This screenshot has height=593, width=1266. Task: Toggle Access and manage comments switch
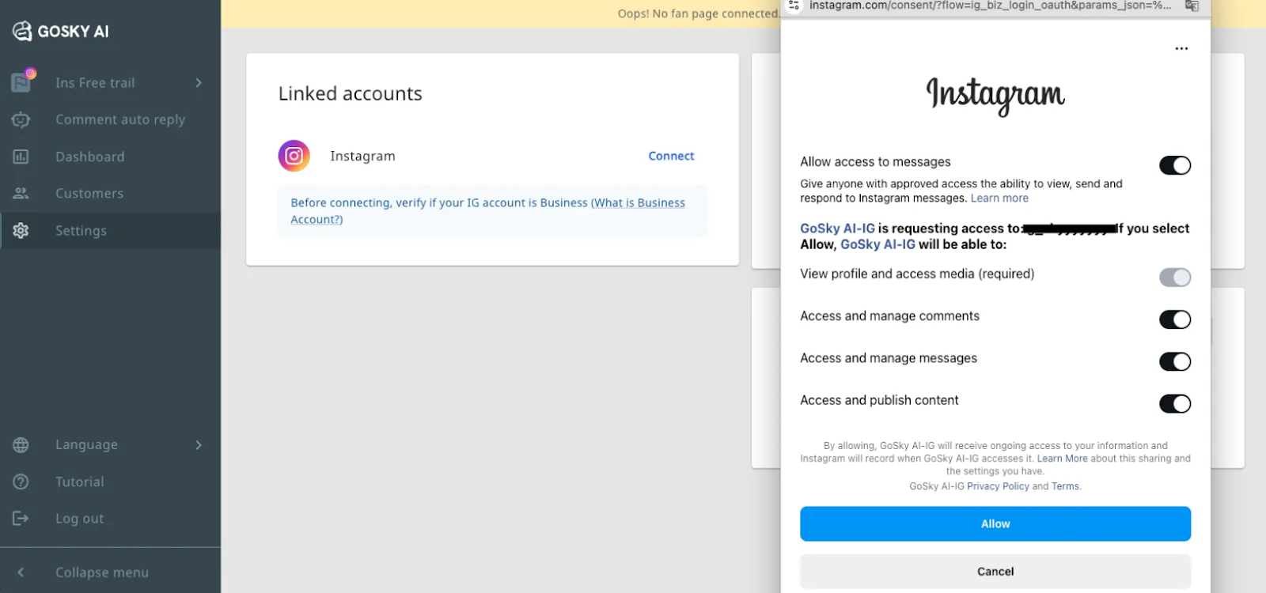(1175, 319)
